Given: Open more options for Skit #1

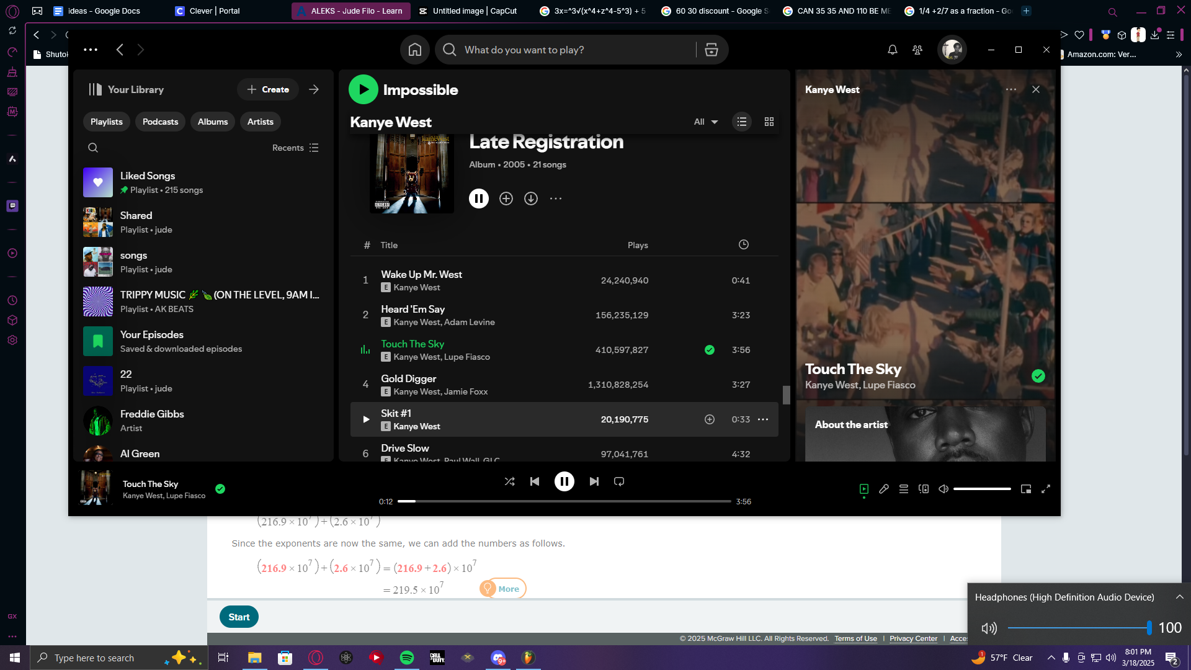Looking at the screenshot, I should pos(763,419).
